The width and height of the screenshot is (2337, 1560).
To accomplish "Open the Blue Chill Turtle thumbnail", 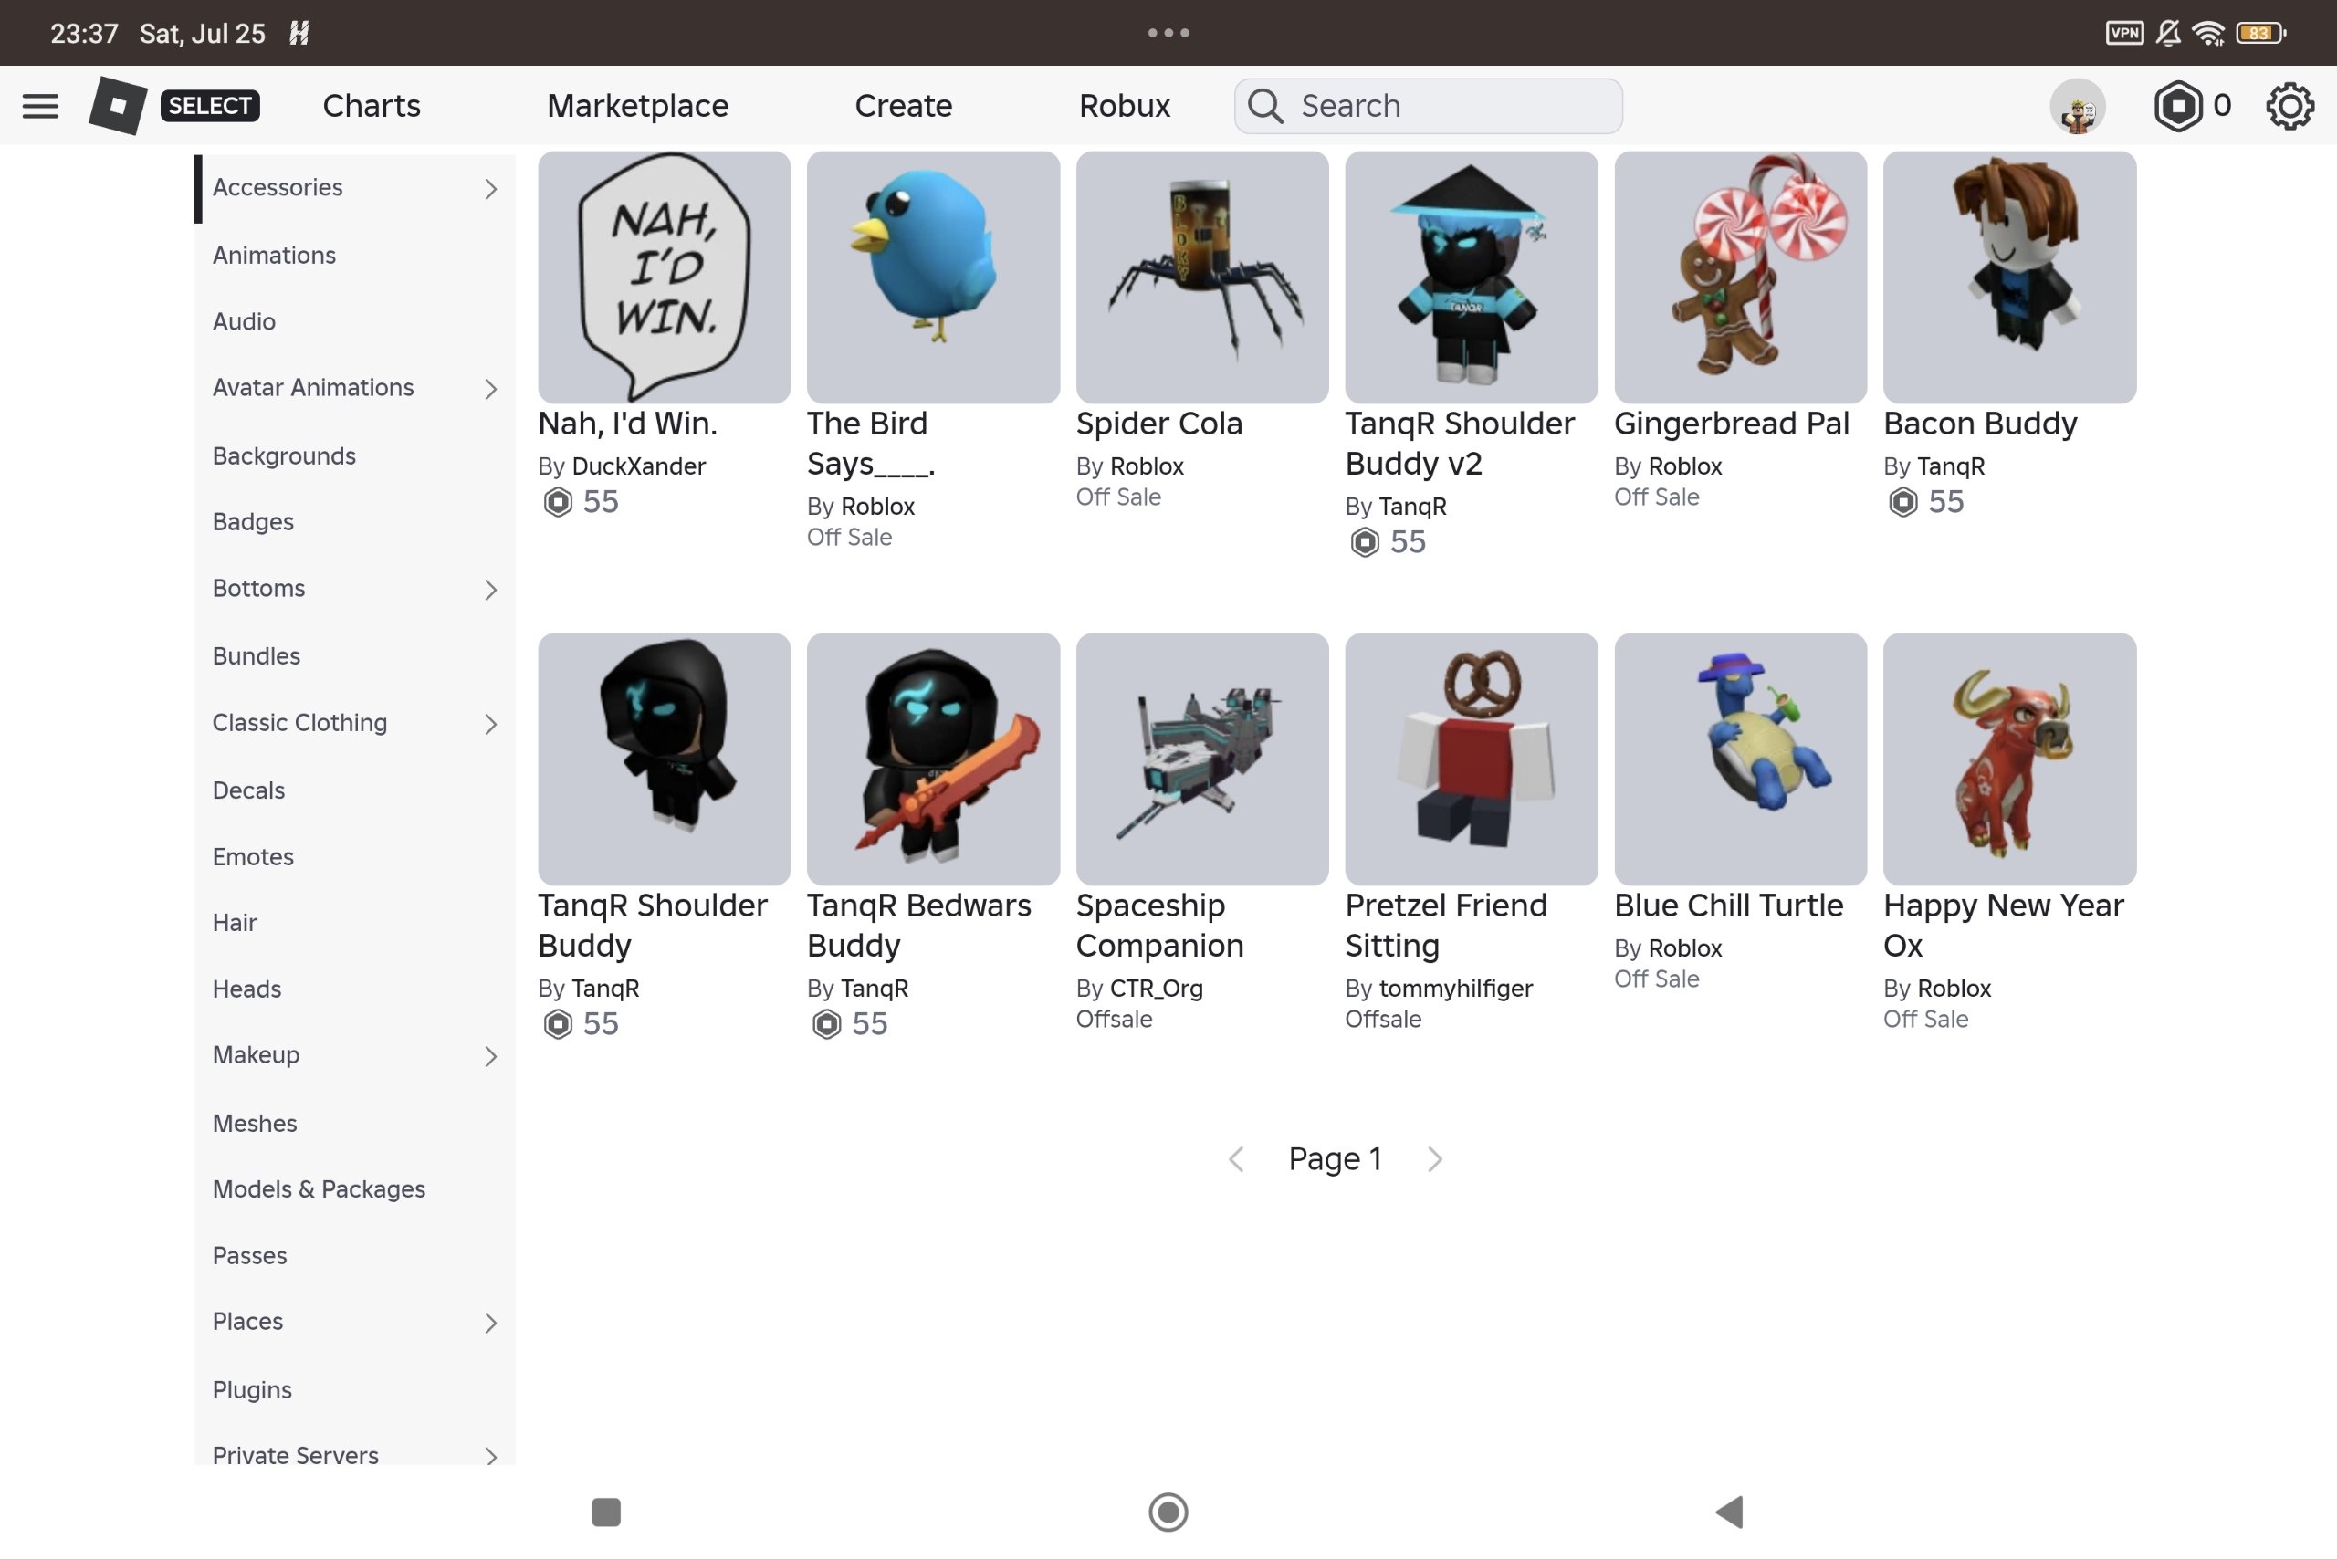I will (1740, 759).
